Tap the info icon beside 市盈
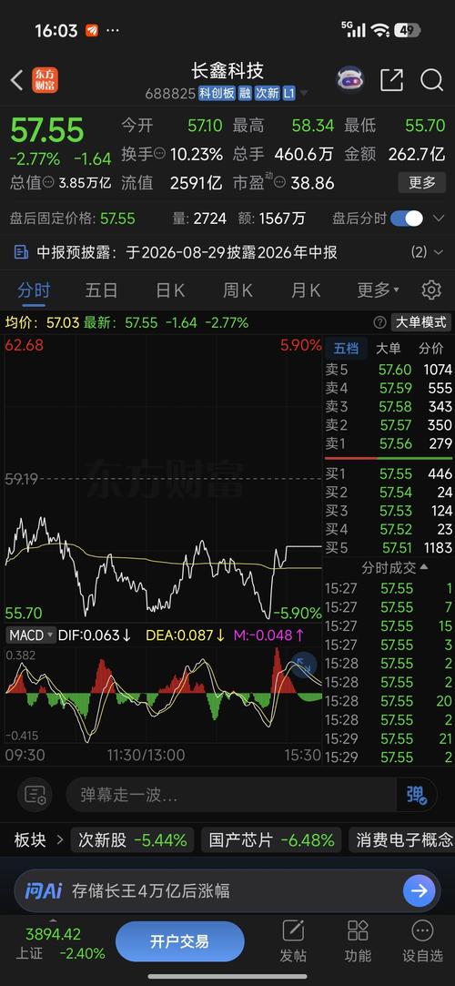Image resolution: width=455 pixels, height=986 pixels. [279, 183]
